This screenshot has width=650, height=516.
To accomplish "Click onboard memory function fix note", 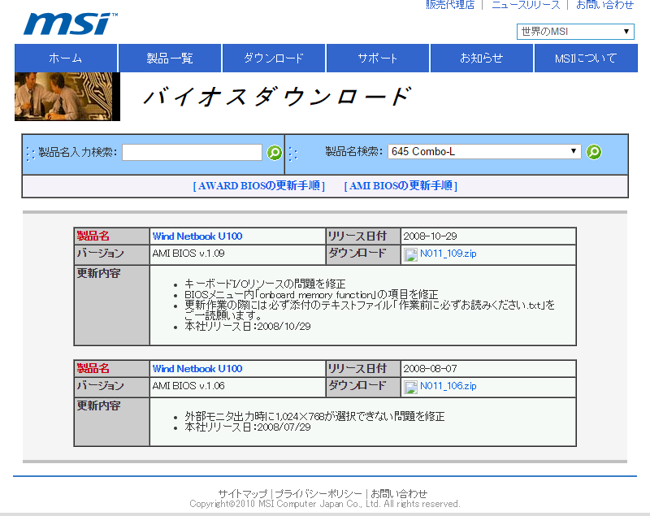I will click(311, 295).
